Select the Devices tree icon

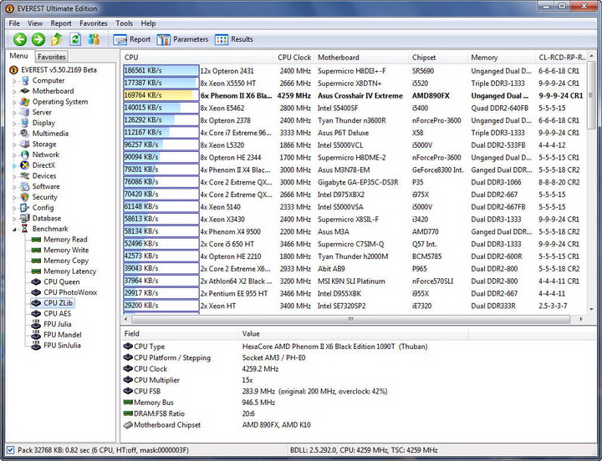tap(25, 175)
